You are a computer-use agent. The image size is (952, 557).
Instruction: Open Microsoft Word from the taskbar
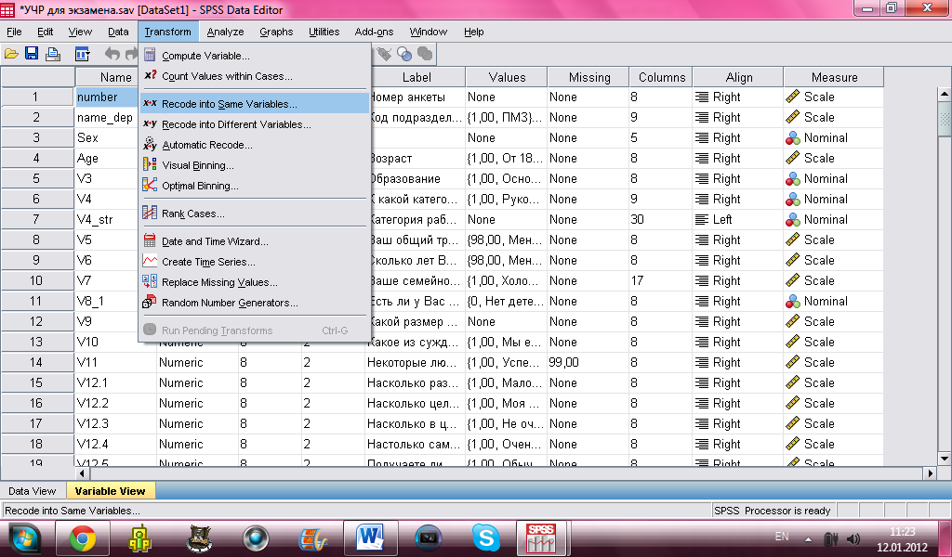click(371, 538)
